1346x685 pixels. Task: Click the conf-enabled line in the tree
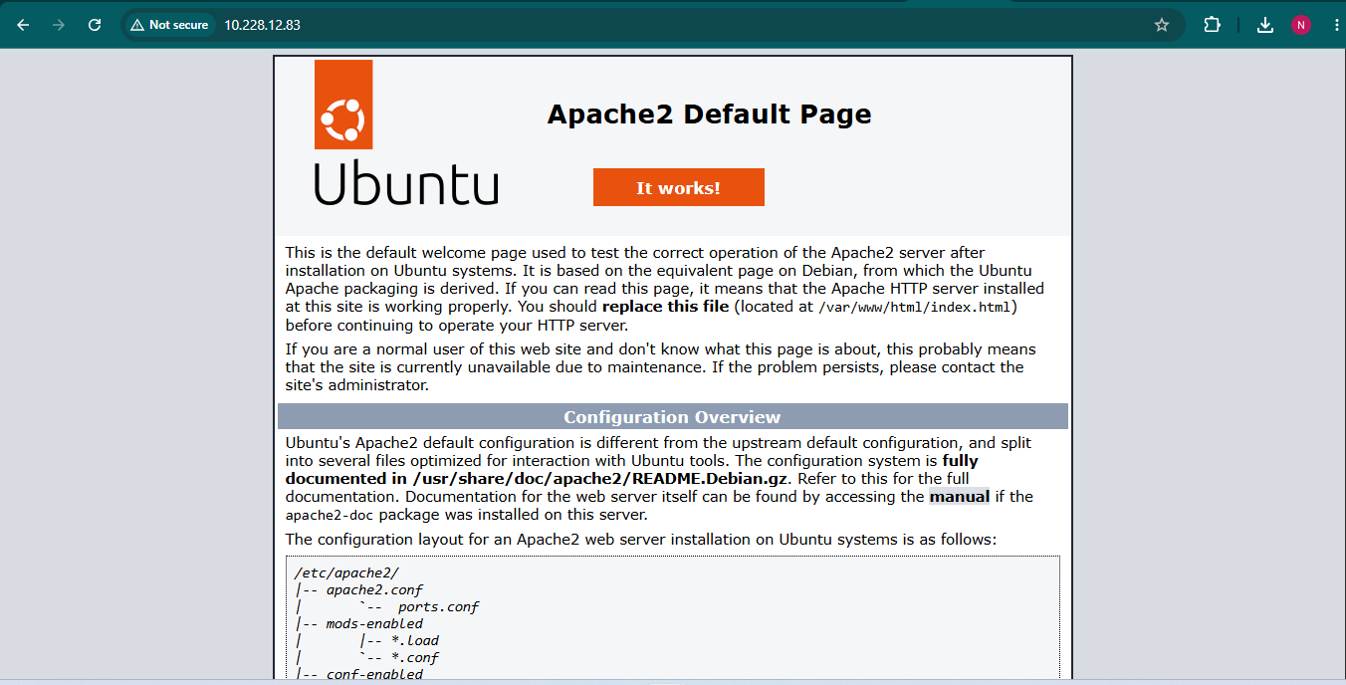[x=374, y=674]
